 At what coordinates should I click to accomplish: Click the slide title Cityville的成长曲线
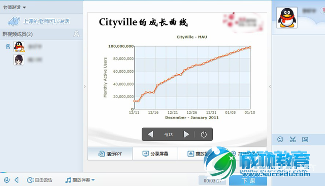pos(143,22)
